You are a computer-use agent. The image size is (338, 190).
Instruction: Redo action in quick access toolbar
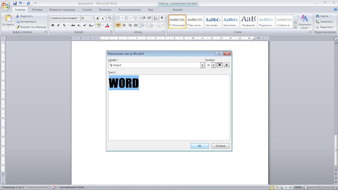28,3
